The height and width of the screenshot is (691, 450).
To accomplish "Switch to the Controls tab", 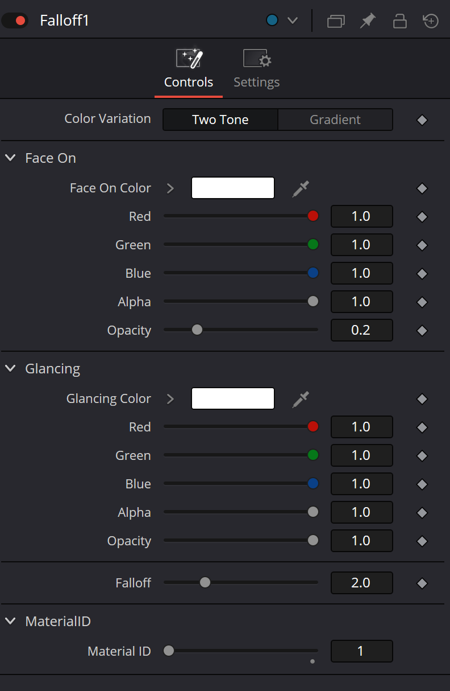I will click(x=189, y=69).
